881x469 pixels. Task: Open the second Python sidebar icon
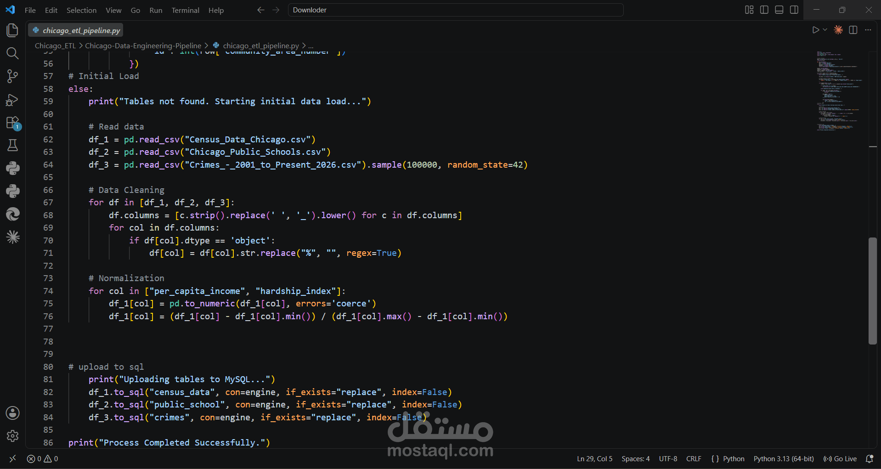(12, 191)
